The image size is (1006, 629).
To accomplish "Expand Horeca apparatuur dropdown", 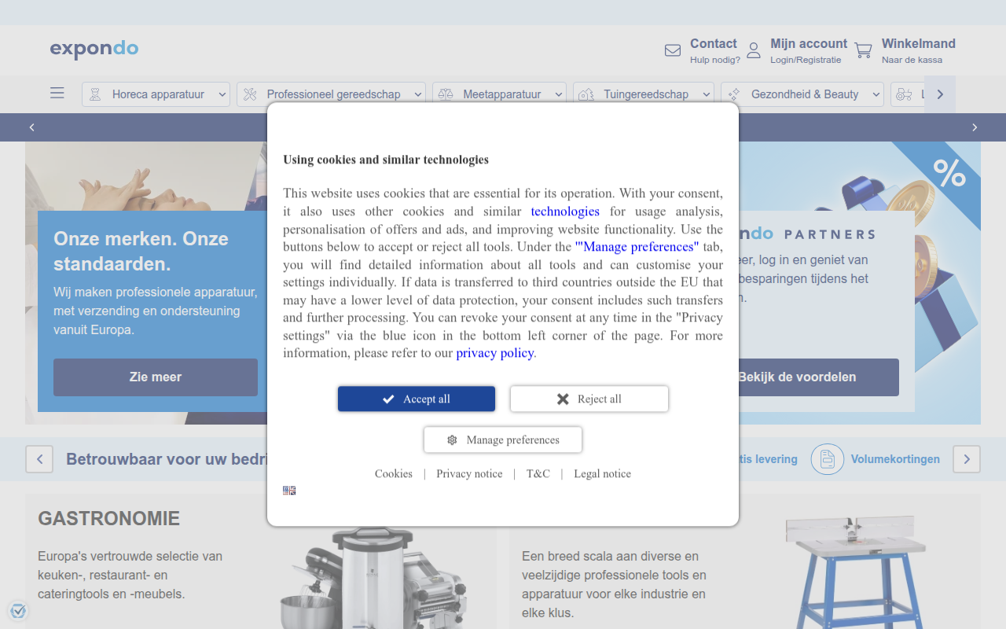I will [x=222, y=94].
